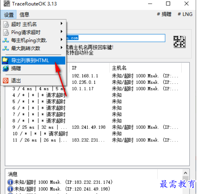198x194 pixels.
Task: Expand the 最大跳转次数 submenu arrow
Action: tap(62, 48)
